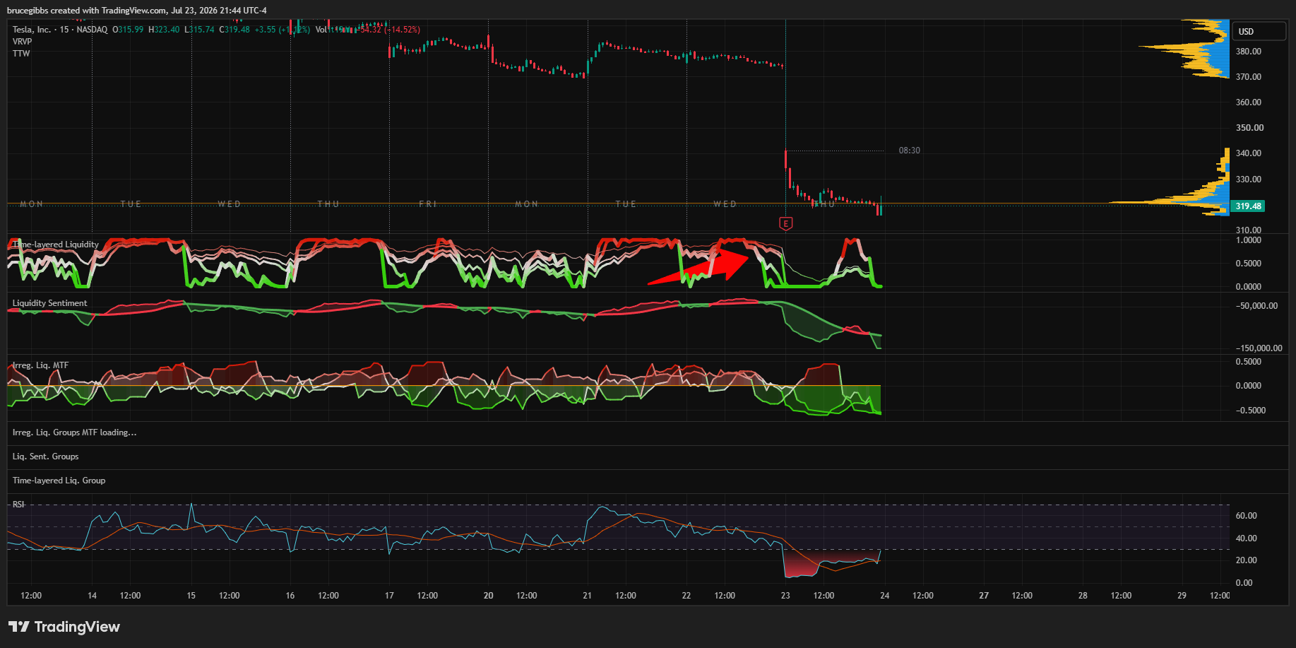
Task: Click date 23 on the time axis
Action: click(785, 596)
